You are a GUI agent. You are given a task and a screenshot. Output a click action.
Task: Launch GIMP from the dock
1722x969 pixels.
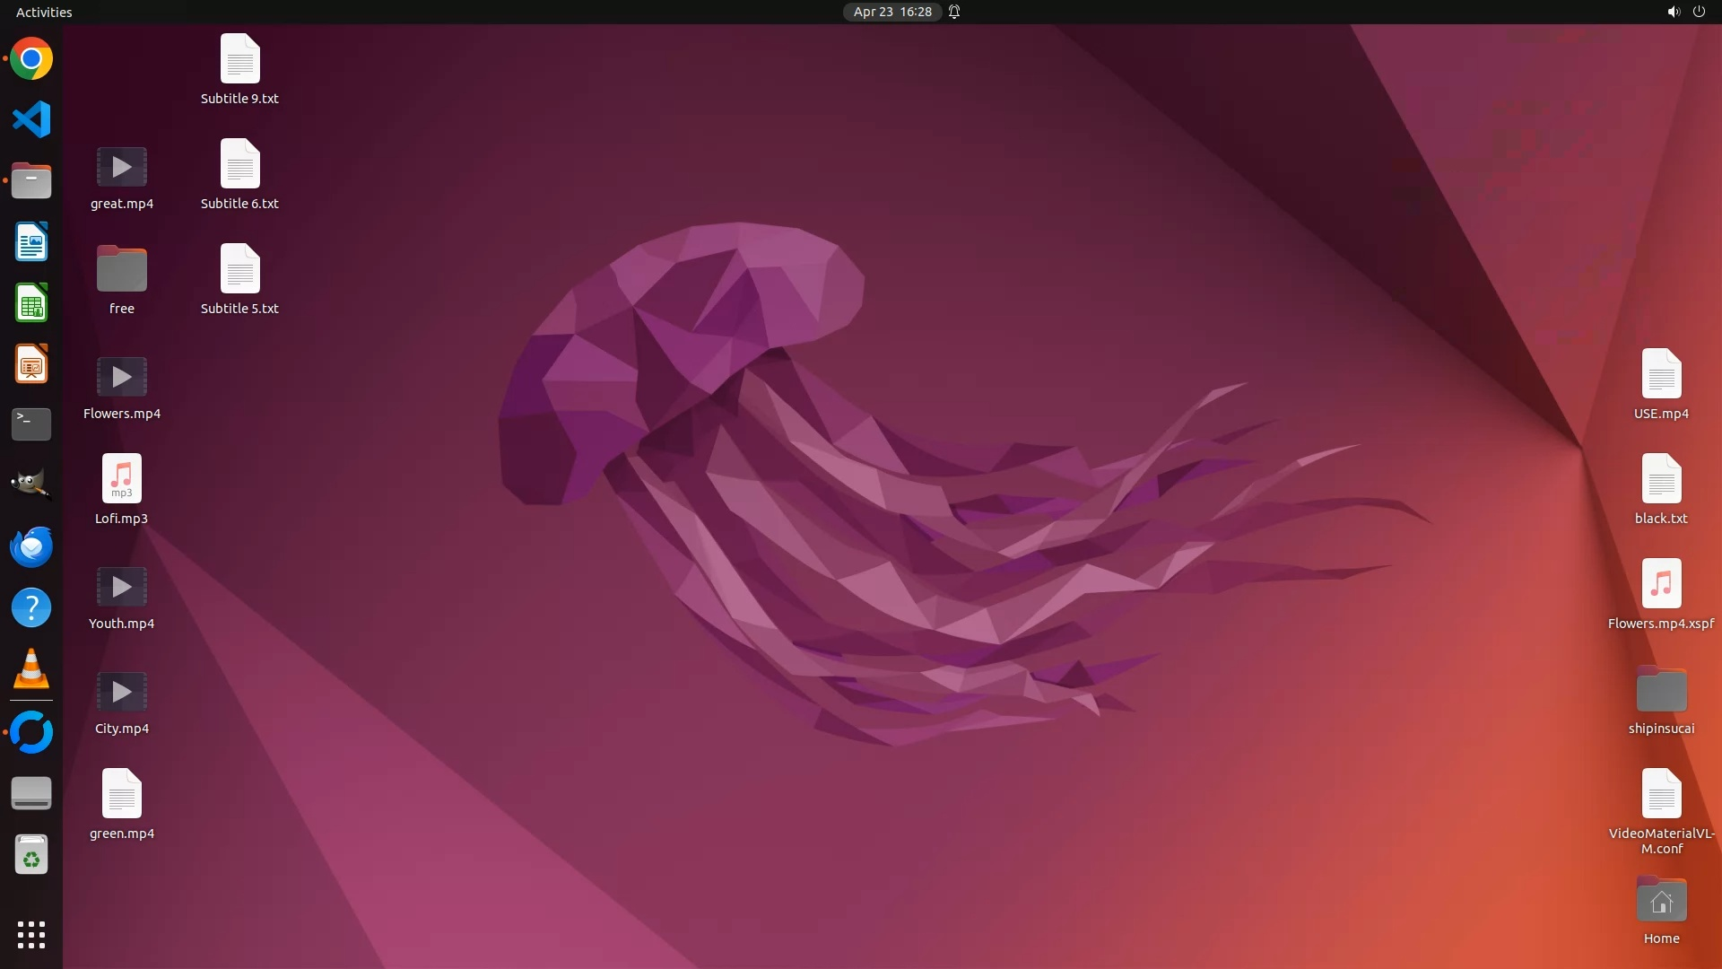pos(31,484)
